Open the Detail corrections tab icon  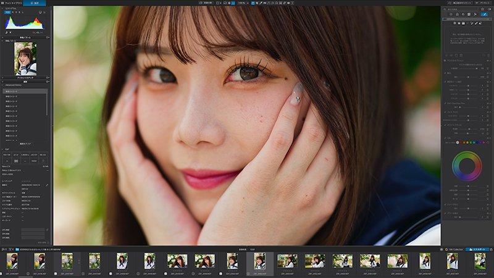(x=463, y=14)
